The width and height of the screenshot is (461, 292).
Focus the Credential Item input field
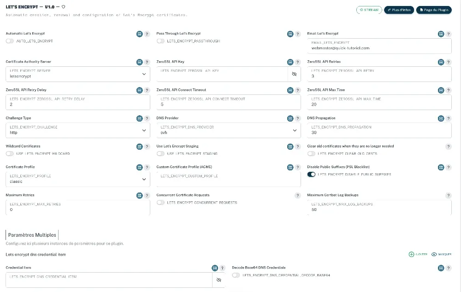coord(109,280)
